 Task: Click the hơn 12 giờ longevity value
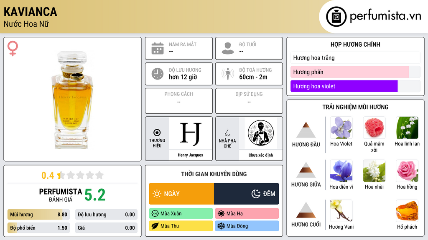tap(183, 77)
